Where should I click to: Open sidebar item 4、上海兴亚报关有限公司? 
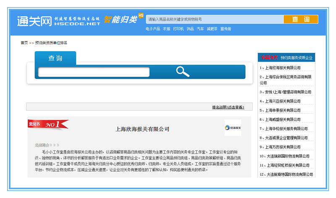click(x=280, y=101)
